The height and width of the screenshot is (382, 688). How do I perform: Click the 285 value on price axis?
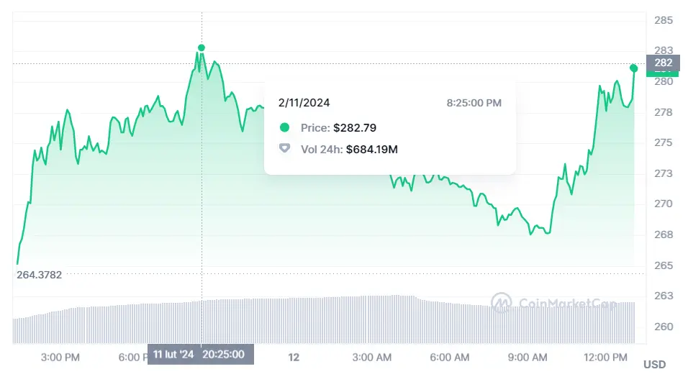[x=663, y=20]
